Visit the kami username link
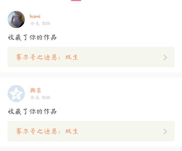182x151 pixels. (35, 16)
